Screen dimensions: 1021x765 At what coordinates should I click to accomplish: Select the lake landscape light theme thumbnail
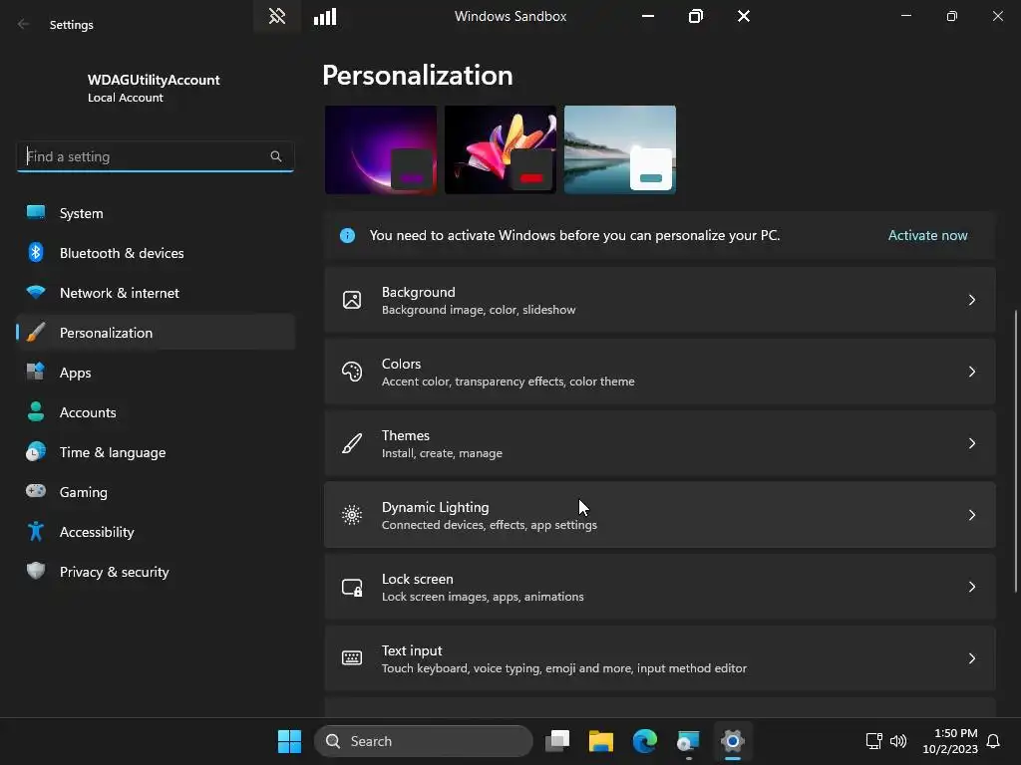coord(620,149)
